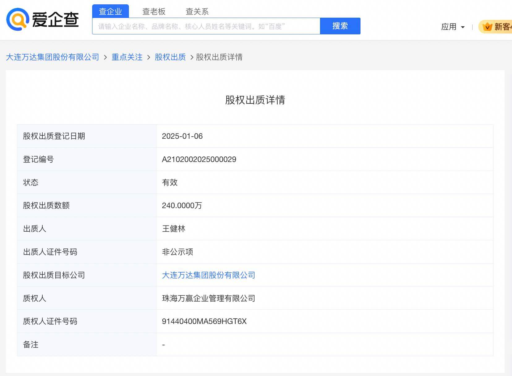The image size is (512, 376).
Task: Click the 股权出质目标公司 label cell
Action: tap(87, 275)
